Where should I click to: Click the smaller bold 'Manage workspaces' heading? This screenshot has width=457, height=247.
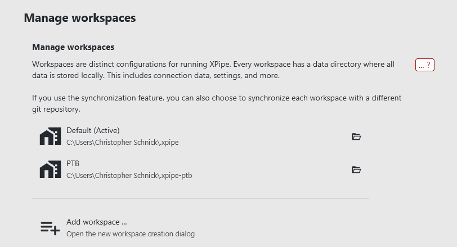coord(73,47)
